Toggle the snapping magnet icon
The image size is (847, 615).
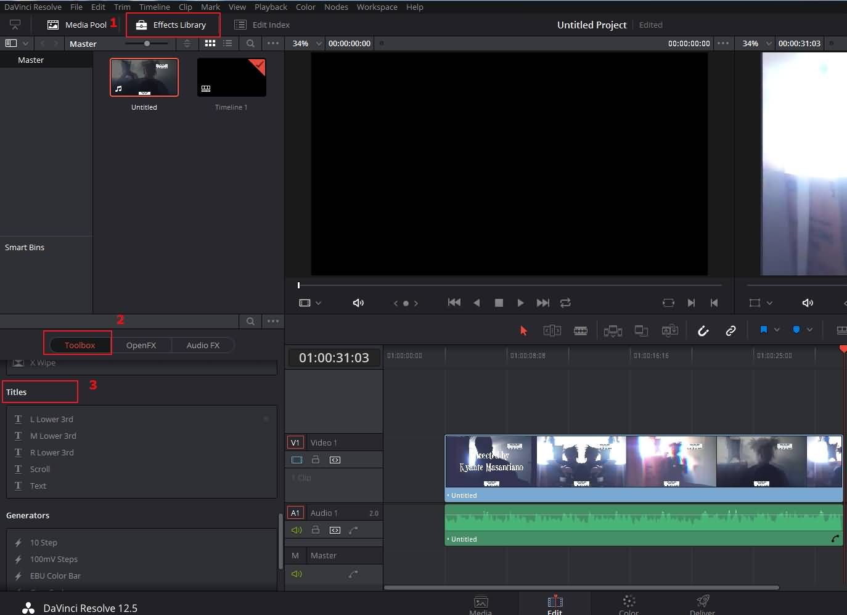tap(703, 331)
